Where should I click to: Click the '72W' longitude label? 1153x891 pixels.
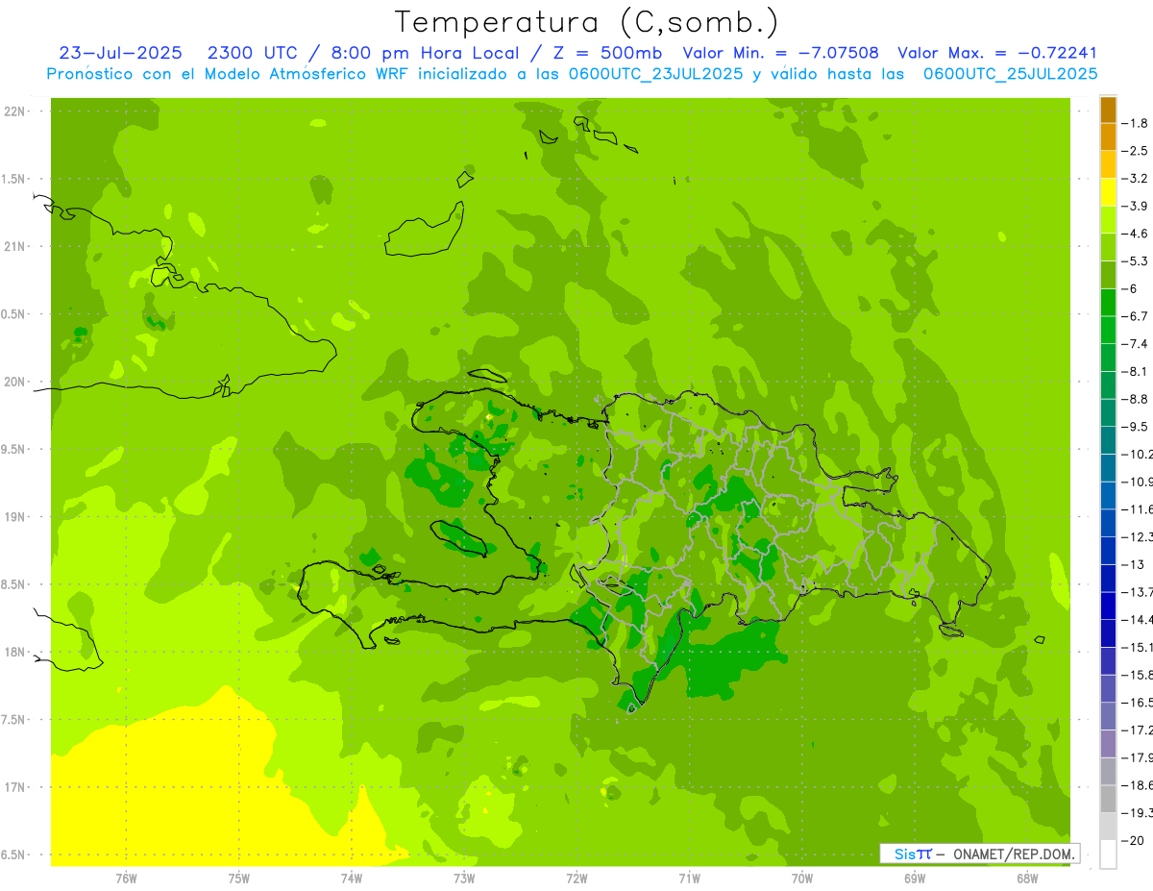click(x=577, y=879)
